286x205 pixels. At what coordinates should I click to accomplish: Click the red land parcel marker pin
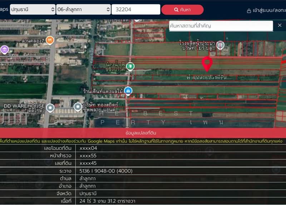tap(207, 64)
